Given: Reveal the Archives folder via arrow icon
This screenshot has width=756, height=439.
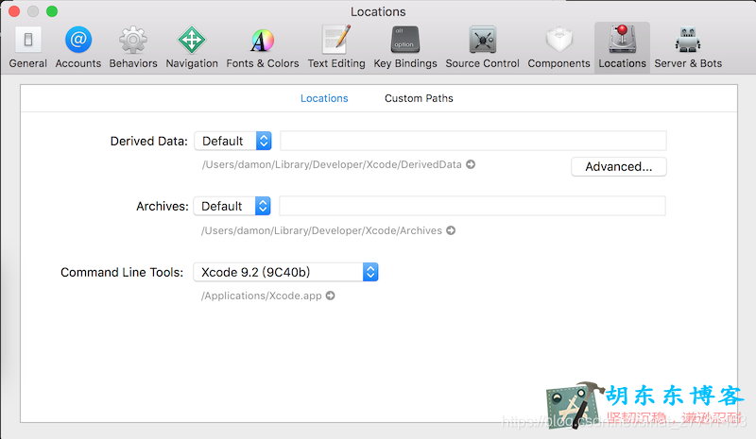Looking at the screenshot, I should tap(451, 230).
